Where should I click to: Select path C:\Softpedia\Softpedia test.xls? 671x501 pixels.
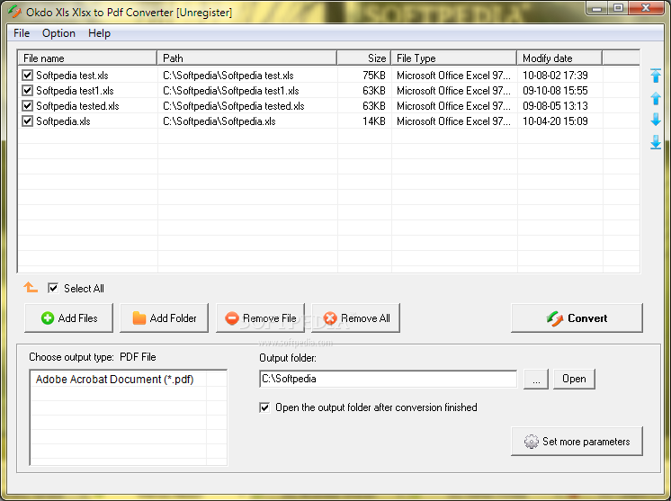[x=228, y=76]
